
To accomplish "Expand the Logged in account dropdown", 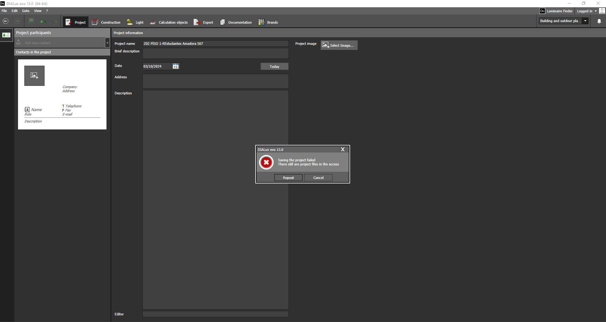I will tap(587, 11).
